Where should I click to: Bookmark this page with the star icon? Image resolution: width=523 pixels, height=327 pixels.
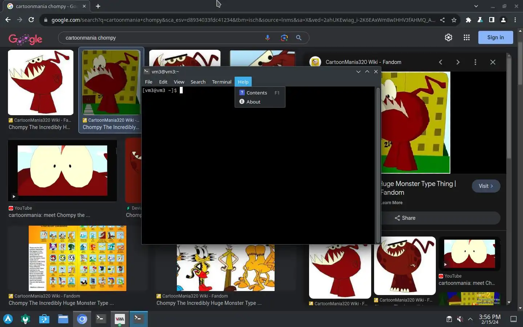point(454,20)
